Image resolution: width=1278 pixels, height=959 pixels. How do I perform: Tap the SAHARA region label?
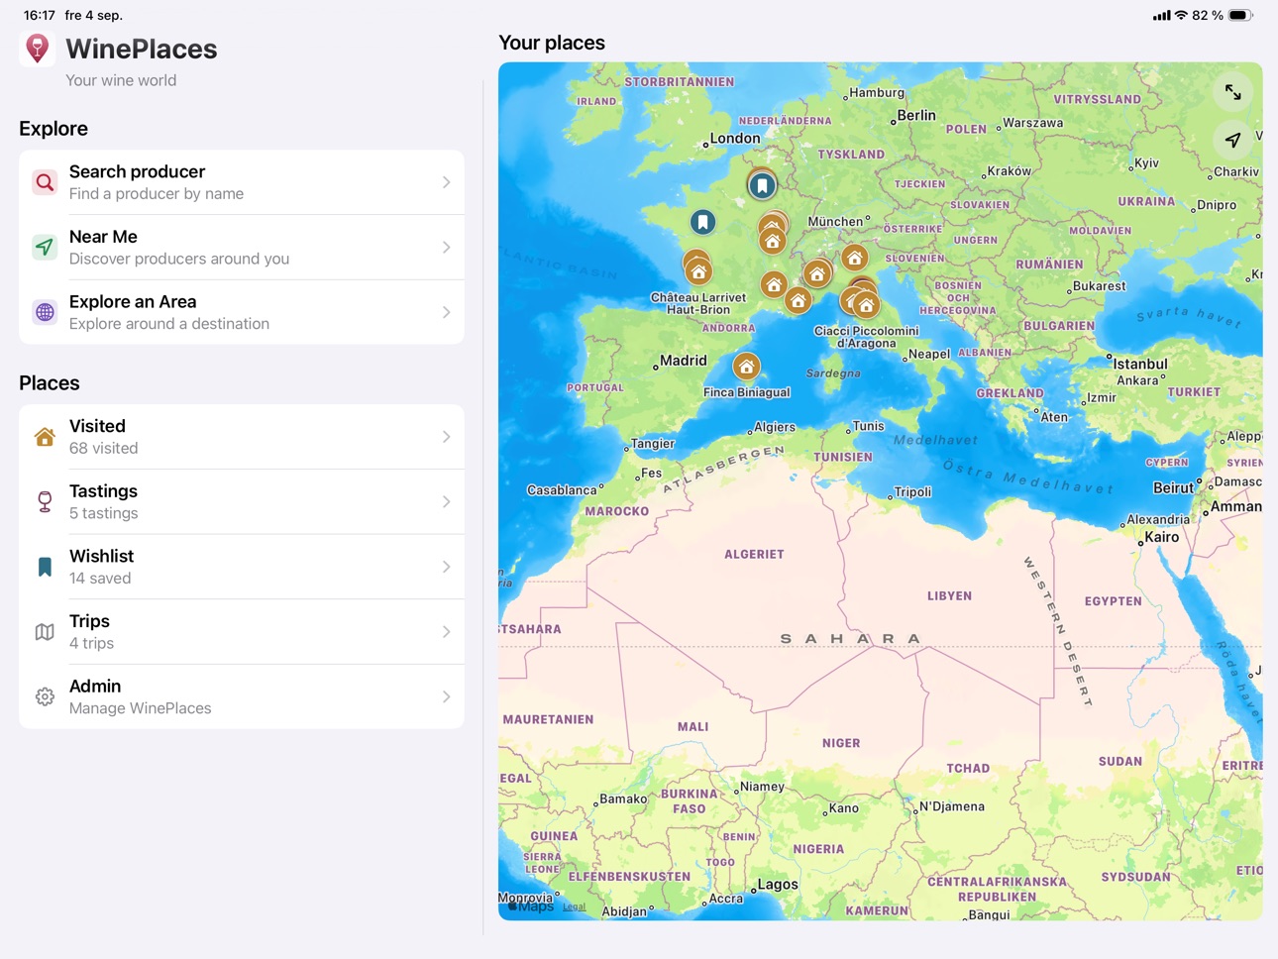point(851,639)
